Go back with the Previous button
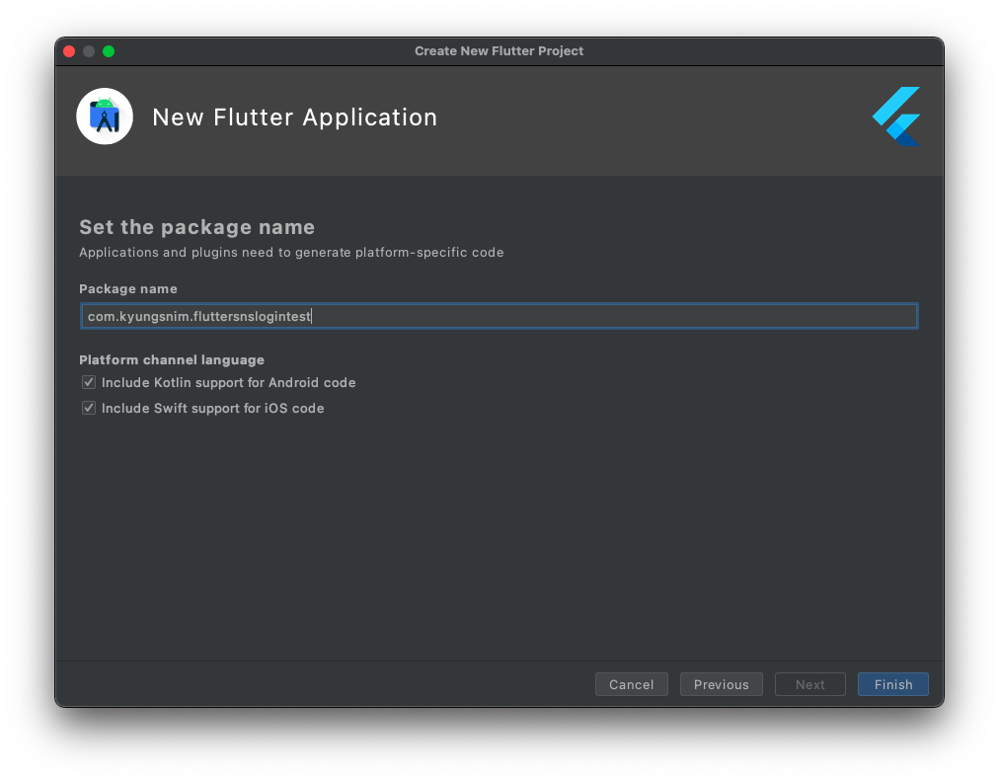The width and height of the screenshot is (999, 780). 722,684
